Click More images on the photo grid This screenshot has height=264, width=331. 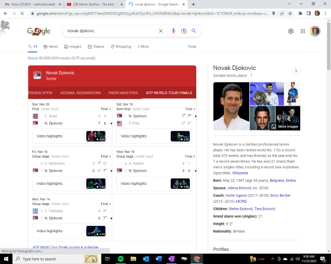[x=285, y=127]
